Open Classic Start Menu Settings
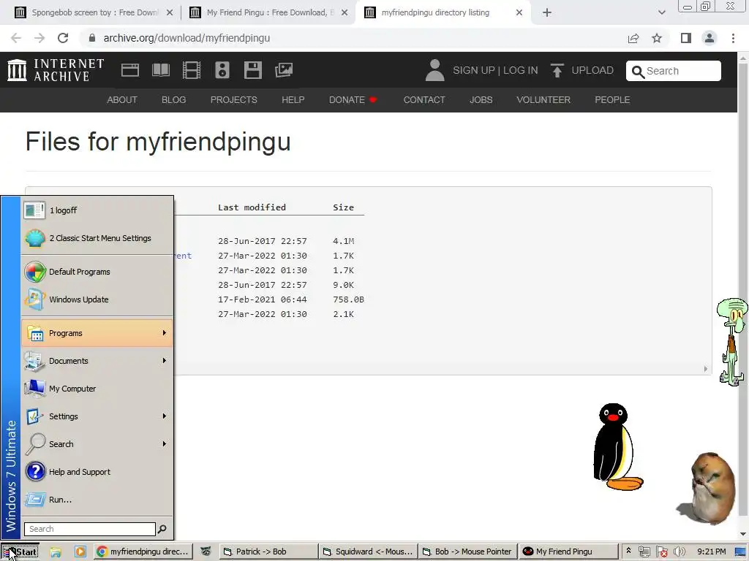Image resolution: width=749 pixels, height=561 pixels. tap(97, 237)
